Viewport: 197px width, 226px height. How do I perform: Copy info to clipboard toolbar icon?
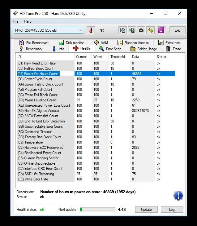[122, 30]
